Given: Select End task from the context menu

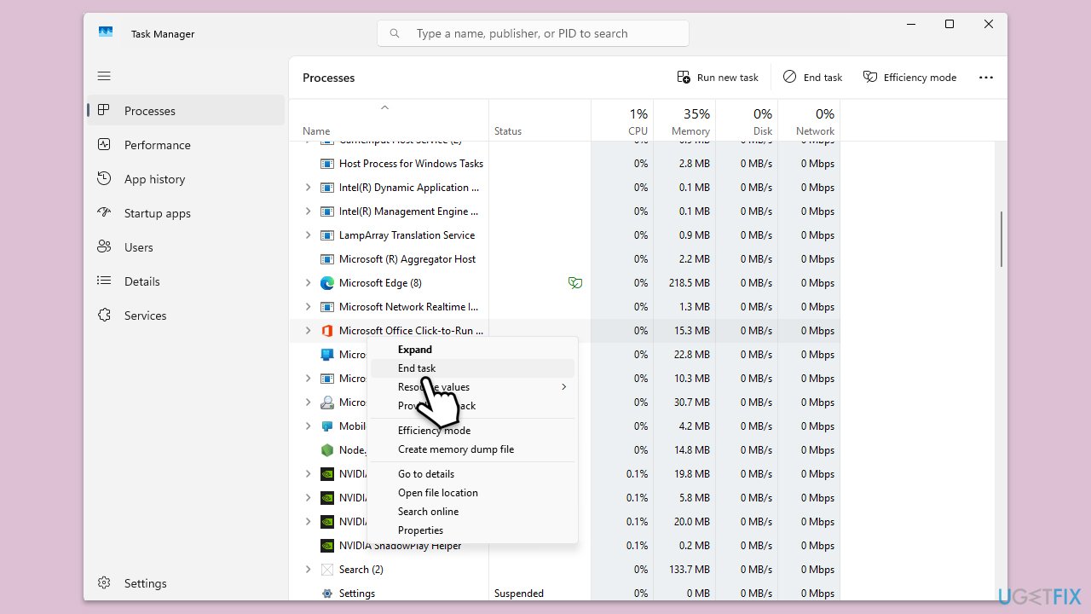Looking at the screenshot, I should pyautogui.click(x=417, y=368).
